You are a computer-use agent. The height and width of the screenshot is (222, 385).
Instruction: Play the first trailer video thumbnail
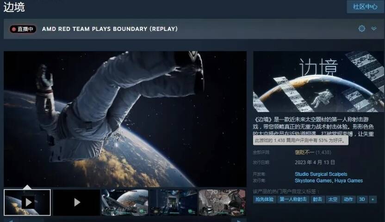(x=27, y=202)
